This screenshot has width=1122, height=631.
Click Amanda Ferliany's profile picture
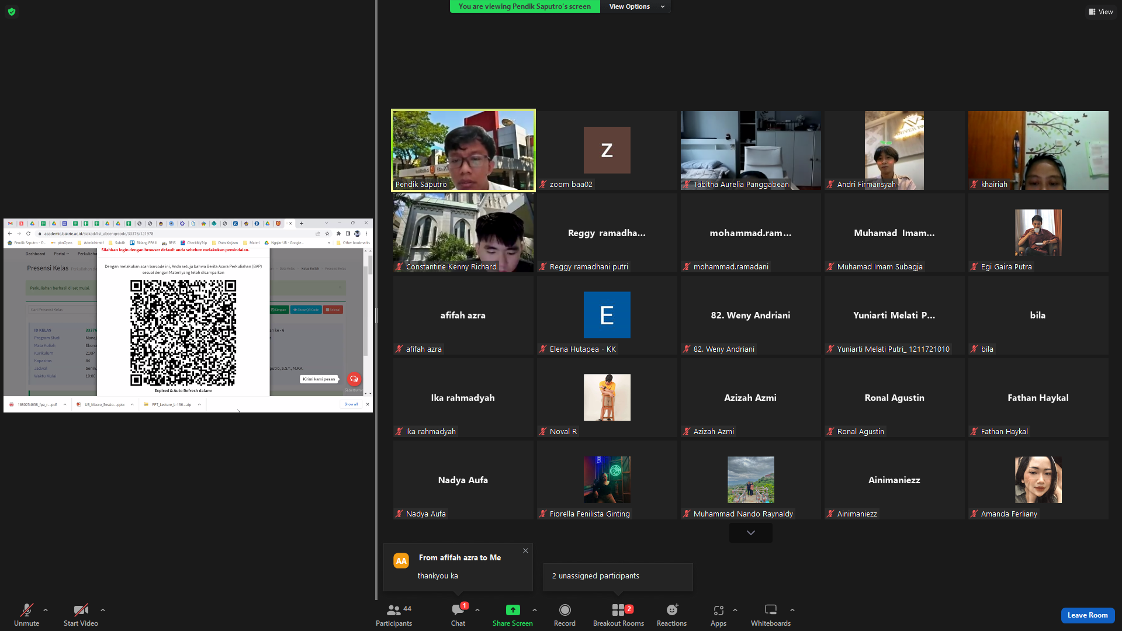pyautogui.click(x=1038, y=480)
